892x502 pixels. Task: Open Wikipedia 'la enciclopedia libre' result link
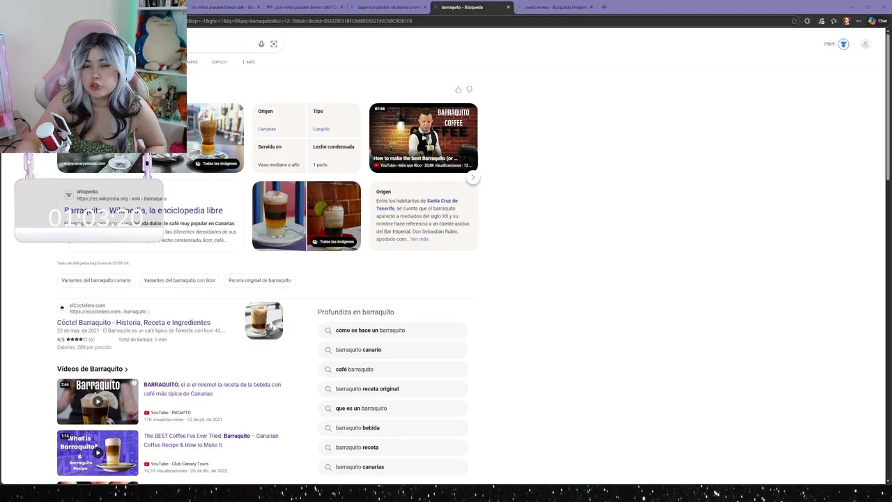coord(144,211)
